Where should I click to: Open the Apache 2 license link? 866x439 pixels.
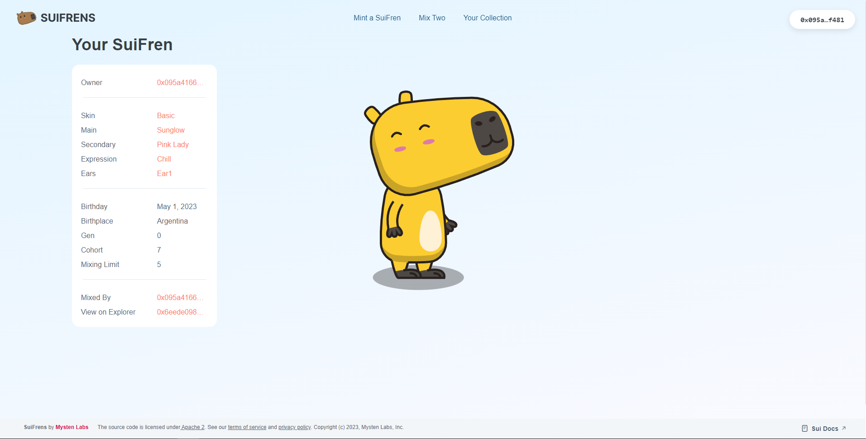(x=193, y=427)
